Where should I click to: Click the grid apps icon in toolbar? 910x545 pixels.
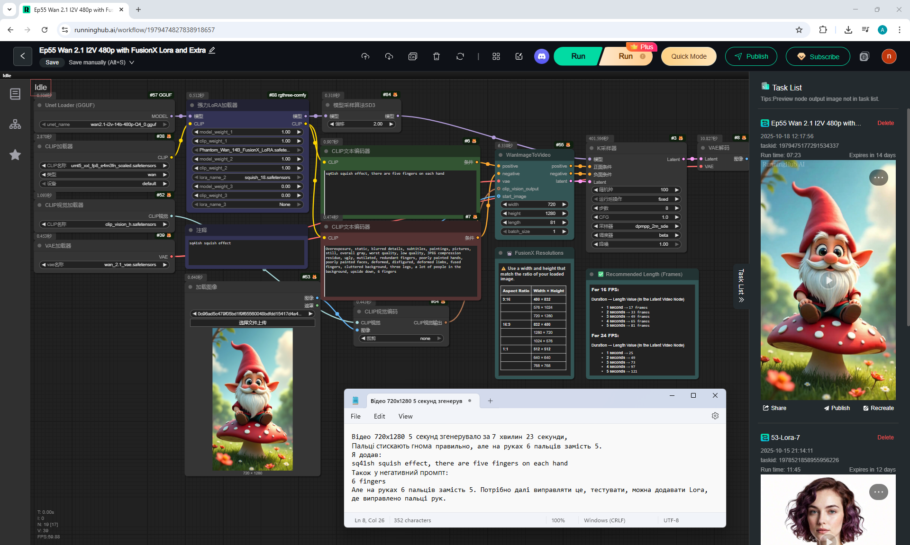click(x=496, y=56)
